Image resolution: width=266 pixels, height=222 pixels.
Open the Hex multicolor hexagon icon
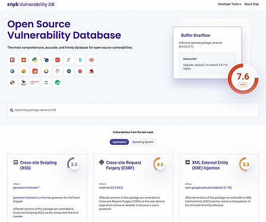click(x=46, y=71)
